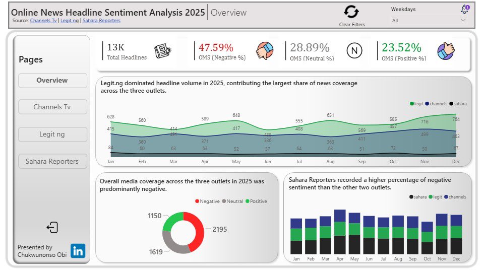Click the 1619 donut label
Screen dimensions: 483x270
[x=156, y=252]
